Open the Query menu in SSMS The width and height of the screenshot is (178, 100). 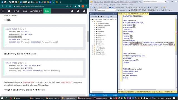pyautogui.click(x=106, y=5)
